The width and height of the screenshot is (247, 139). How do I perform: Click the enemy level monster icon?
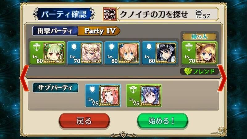pos(199,14)
